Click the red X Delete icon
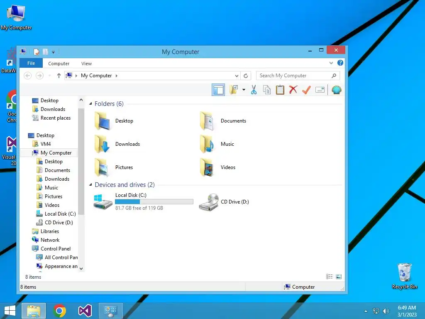Viewport: 425px width, 319px height. pos(293,90)
